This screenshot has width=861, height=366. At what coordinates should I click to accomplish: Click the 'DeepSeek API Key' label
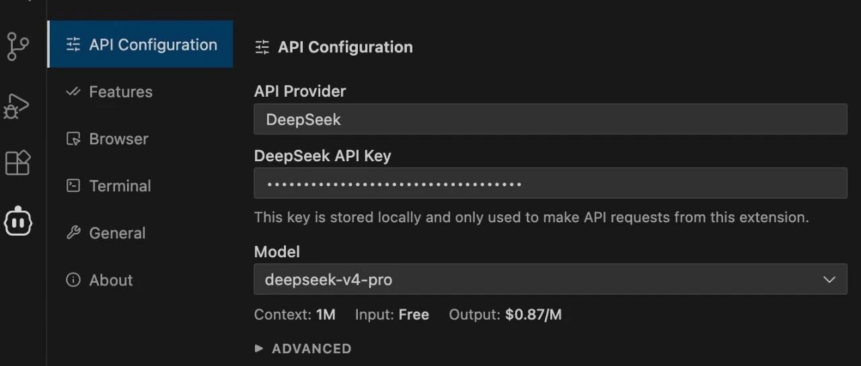[x=322, y=156]
